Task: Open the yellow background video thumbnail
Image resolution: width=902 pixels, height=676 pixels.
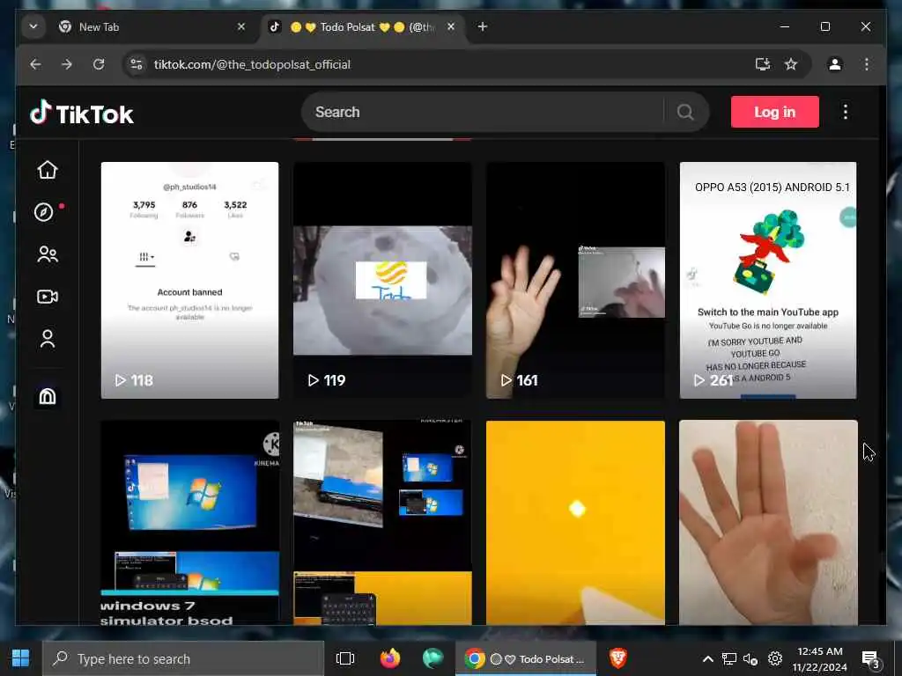Action: (575, 522)
